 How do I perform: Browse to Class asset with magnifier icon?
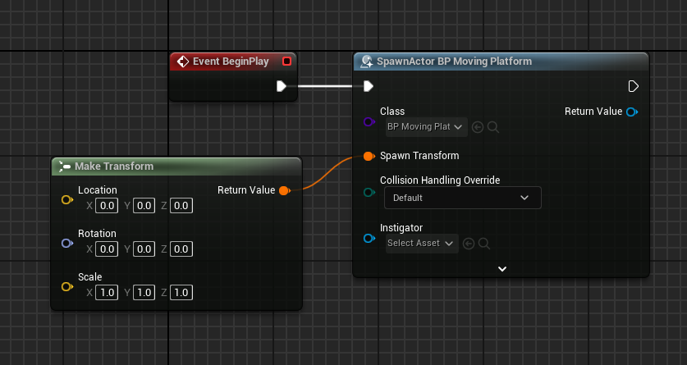tap(493, 127)
